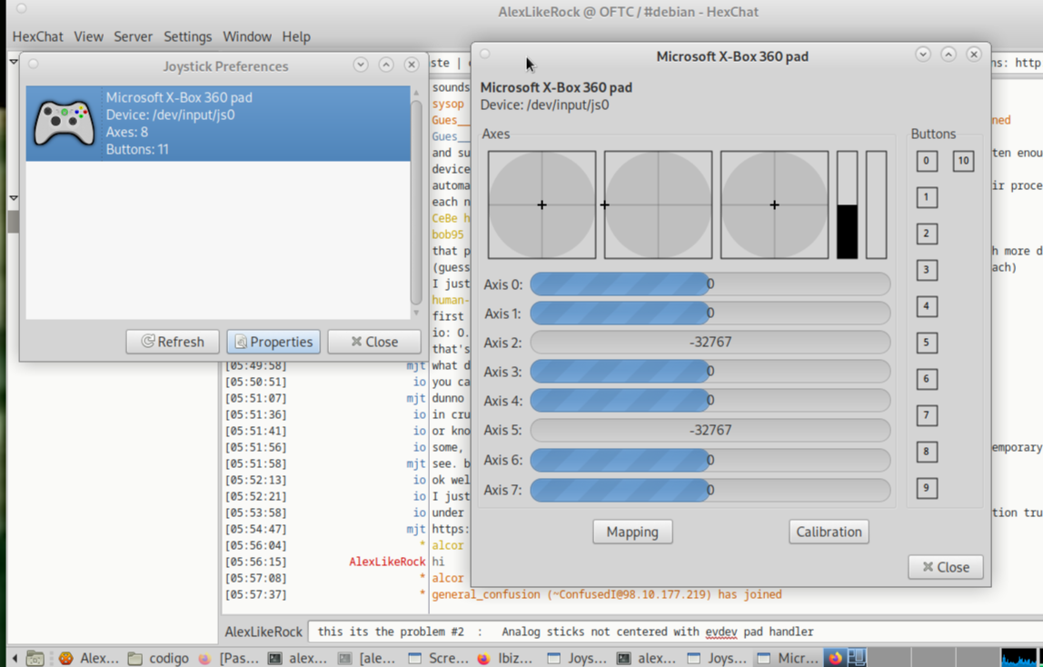Click the HexChat message input field
Viewport: 1043px width, 667px height.
coord(672,632)
